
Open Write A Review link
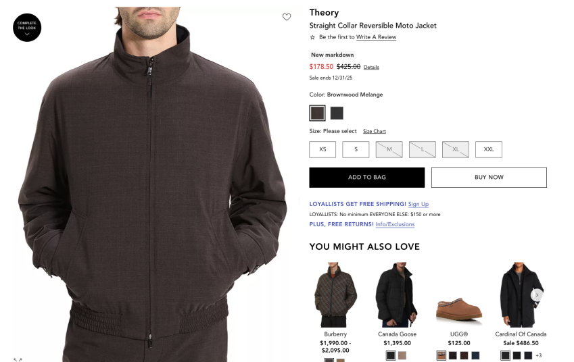376,37
